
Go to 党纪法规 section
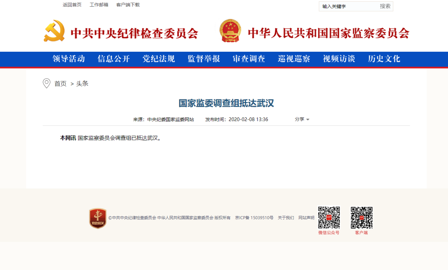tap(159, 59)
